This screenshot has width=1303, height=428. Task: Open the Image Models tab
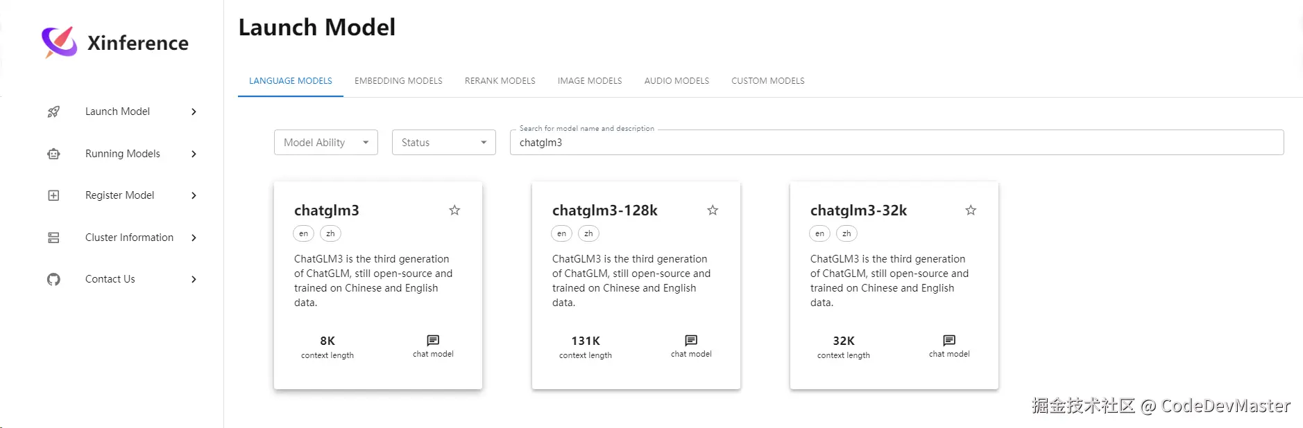[590, 81]
